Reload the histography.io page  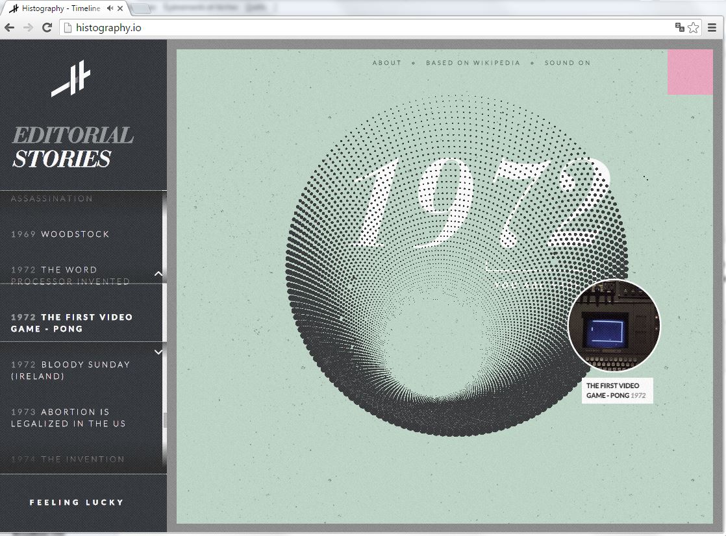pos(47,27)
